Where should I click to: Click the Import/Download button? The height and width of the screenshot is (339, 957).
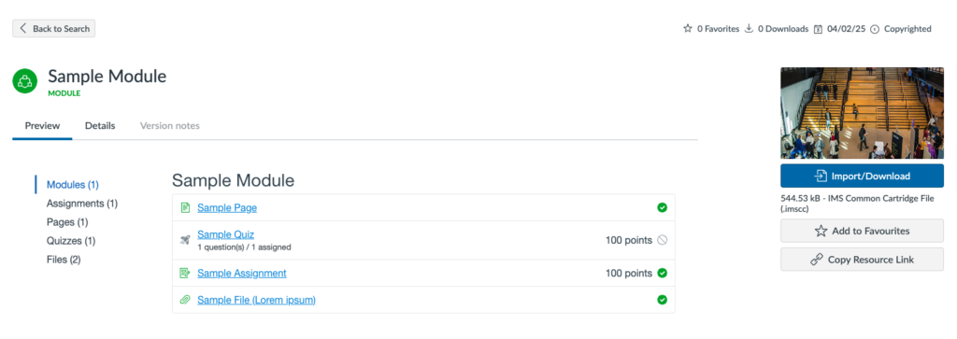coord(862,177)
